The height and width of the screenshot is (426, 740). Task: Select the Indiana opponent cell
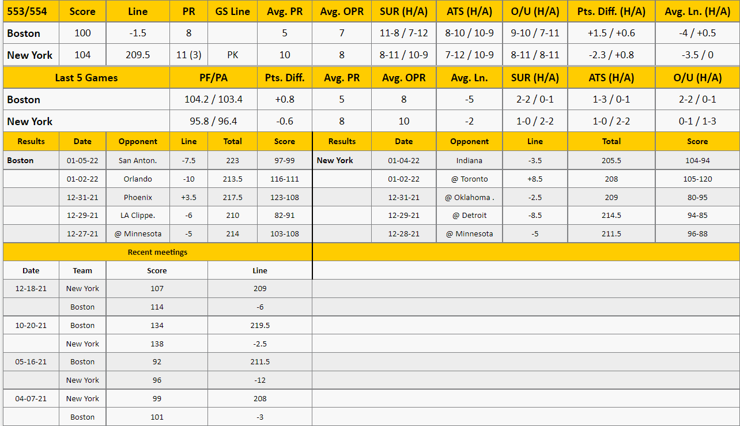[x=469, y=160]
